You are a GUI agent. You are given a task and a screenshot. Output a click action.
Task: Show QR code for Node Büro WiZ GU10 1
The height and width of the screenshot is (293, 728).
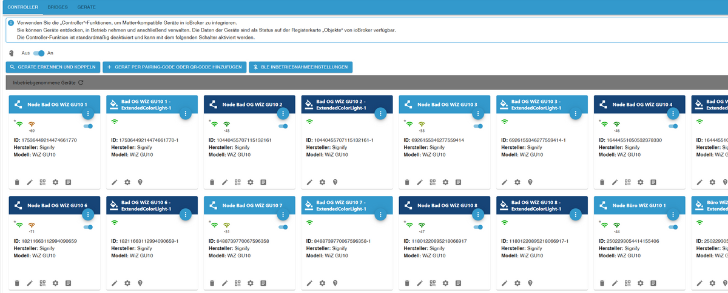pos(627,283)
